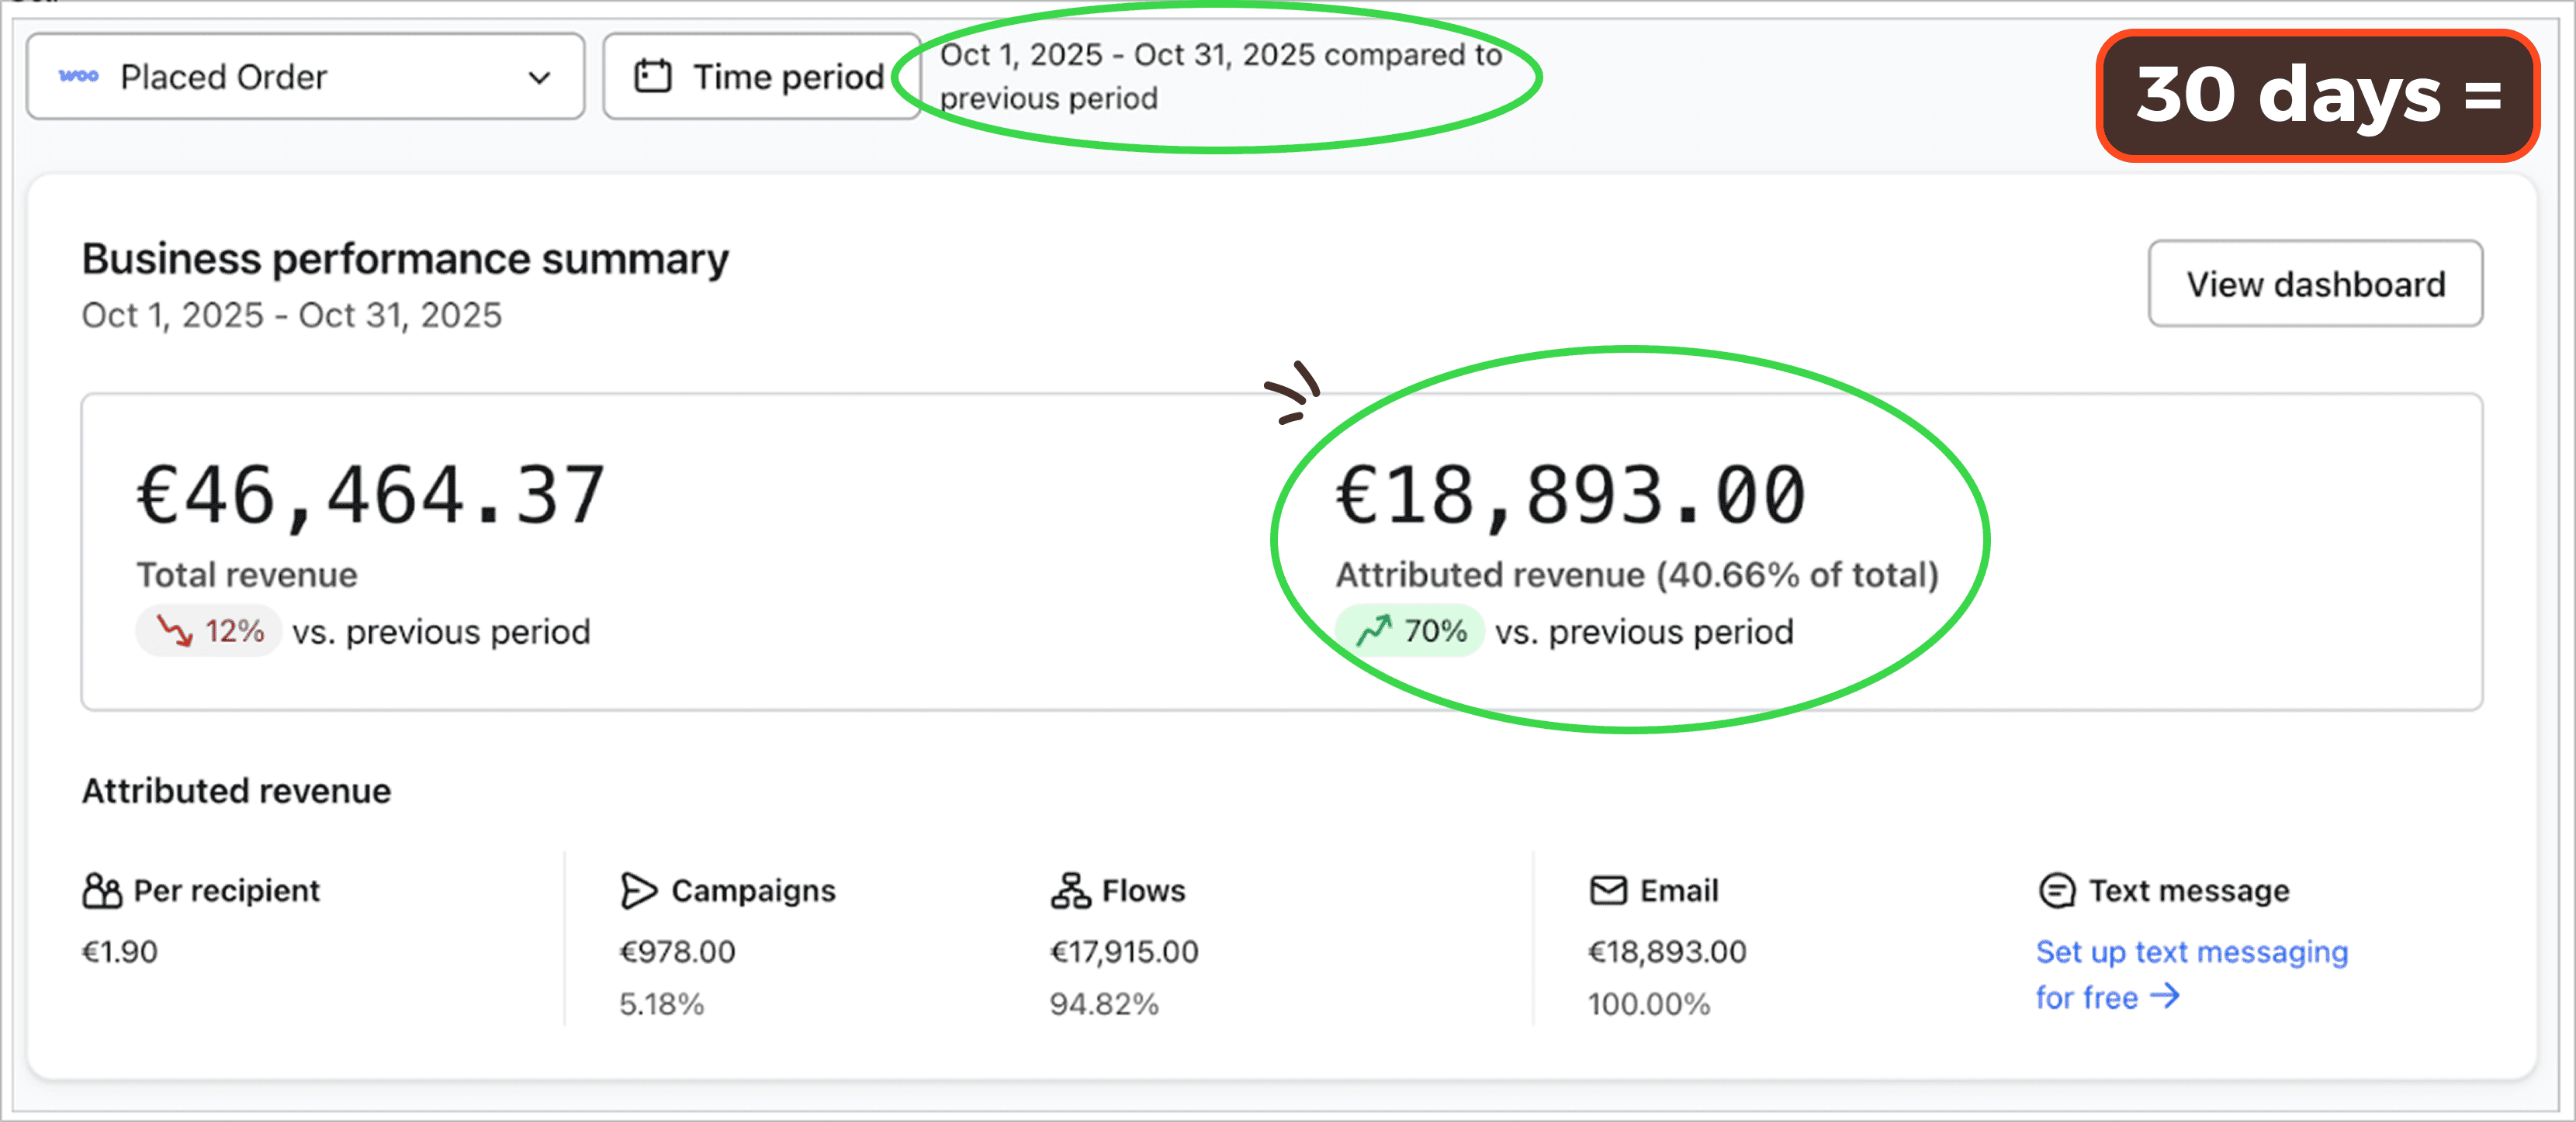
Task: Click the red downward trend arrow icon
Action: click(175, 630)
